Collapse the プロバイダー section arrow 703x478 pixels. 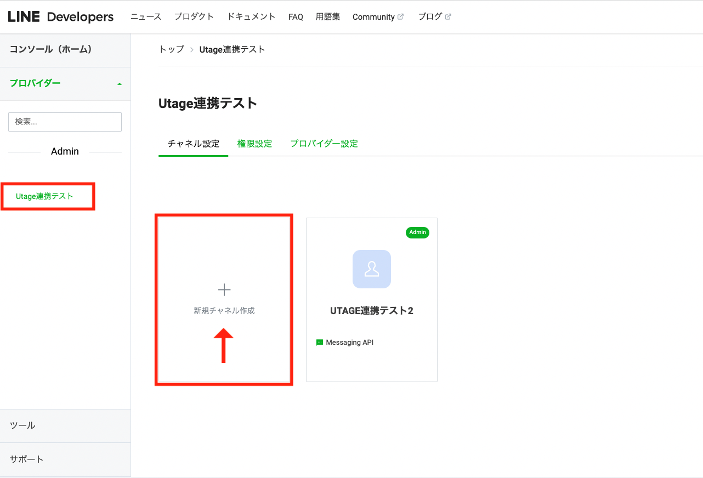(x=120, y=84)
